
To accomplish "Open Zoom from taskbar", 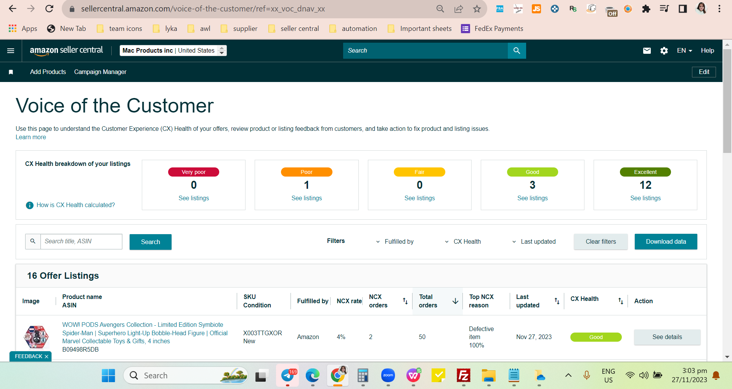I will (x=388, y=376).
